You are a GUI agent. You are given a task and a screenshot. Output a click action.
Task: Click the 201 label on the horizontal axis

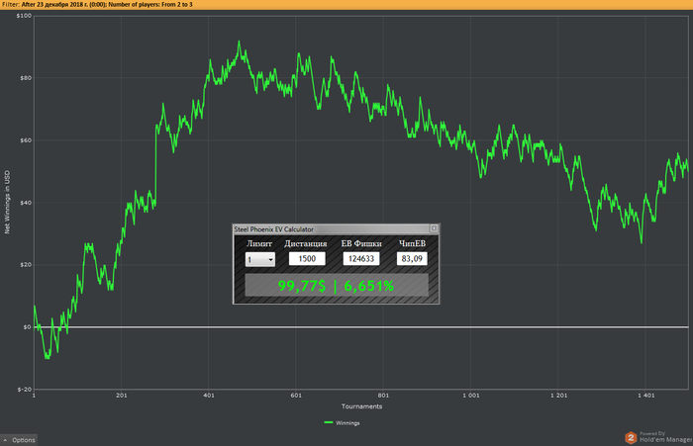[x=122, y=396]
